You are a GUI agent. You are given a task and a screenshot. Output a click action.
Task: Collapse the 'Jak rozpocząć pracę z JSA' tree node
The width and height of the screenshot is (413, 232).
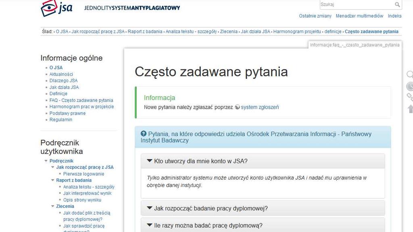[53, 167]
